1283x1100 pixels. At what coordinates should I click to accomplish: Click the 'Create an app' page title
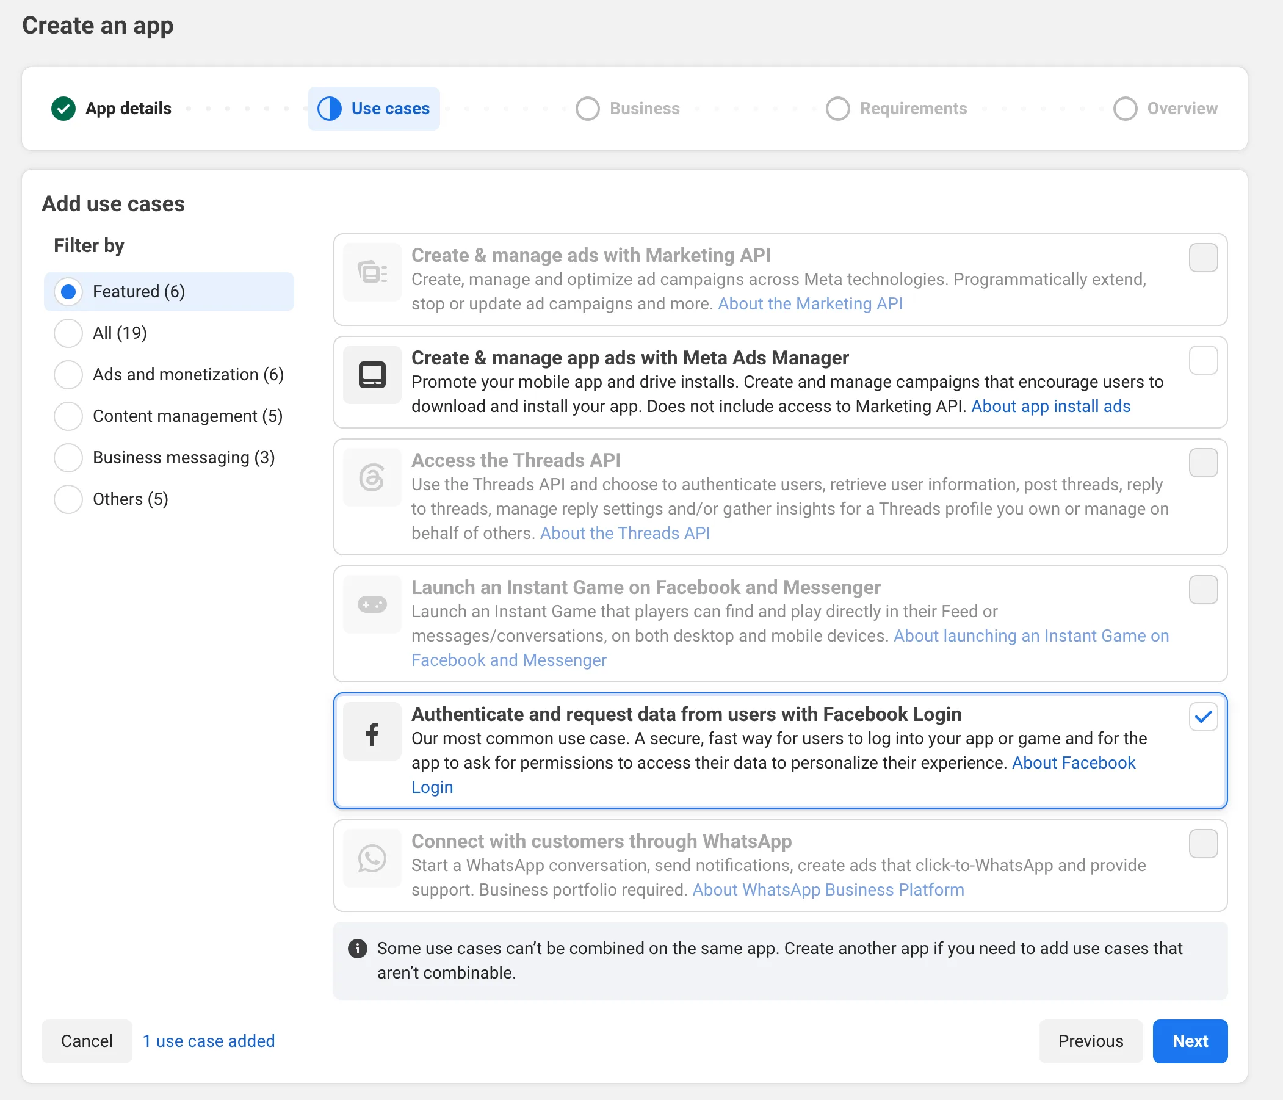pos(98,26)
